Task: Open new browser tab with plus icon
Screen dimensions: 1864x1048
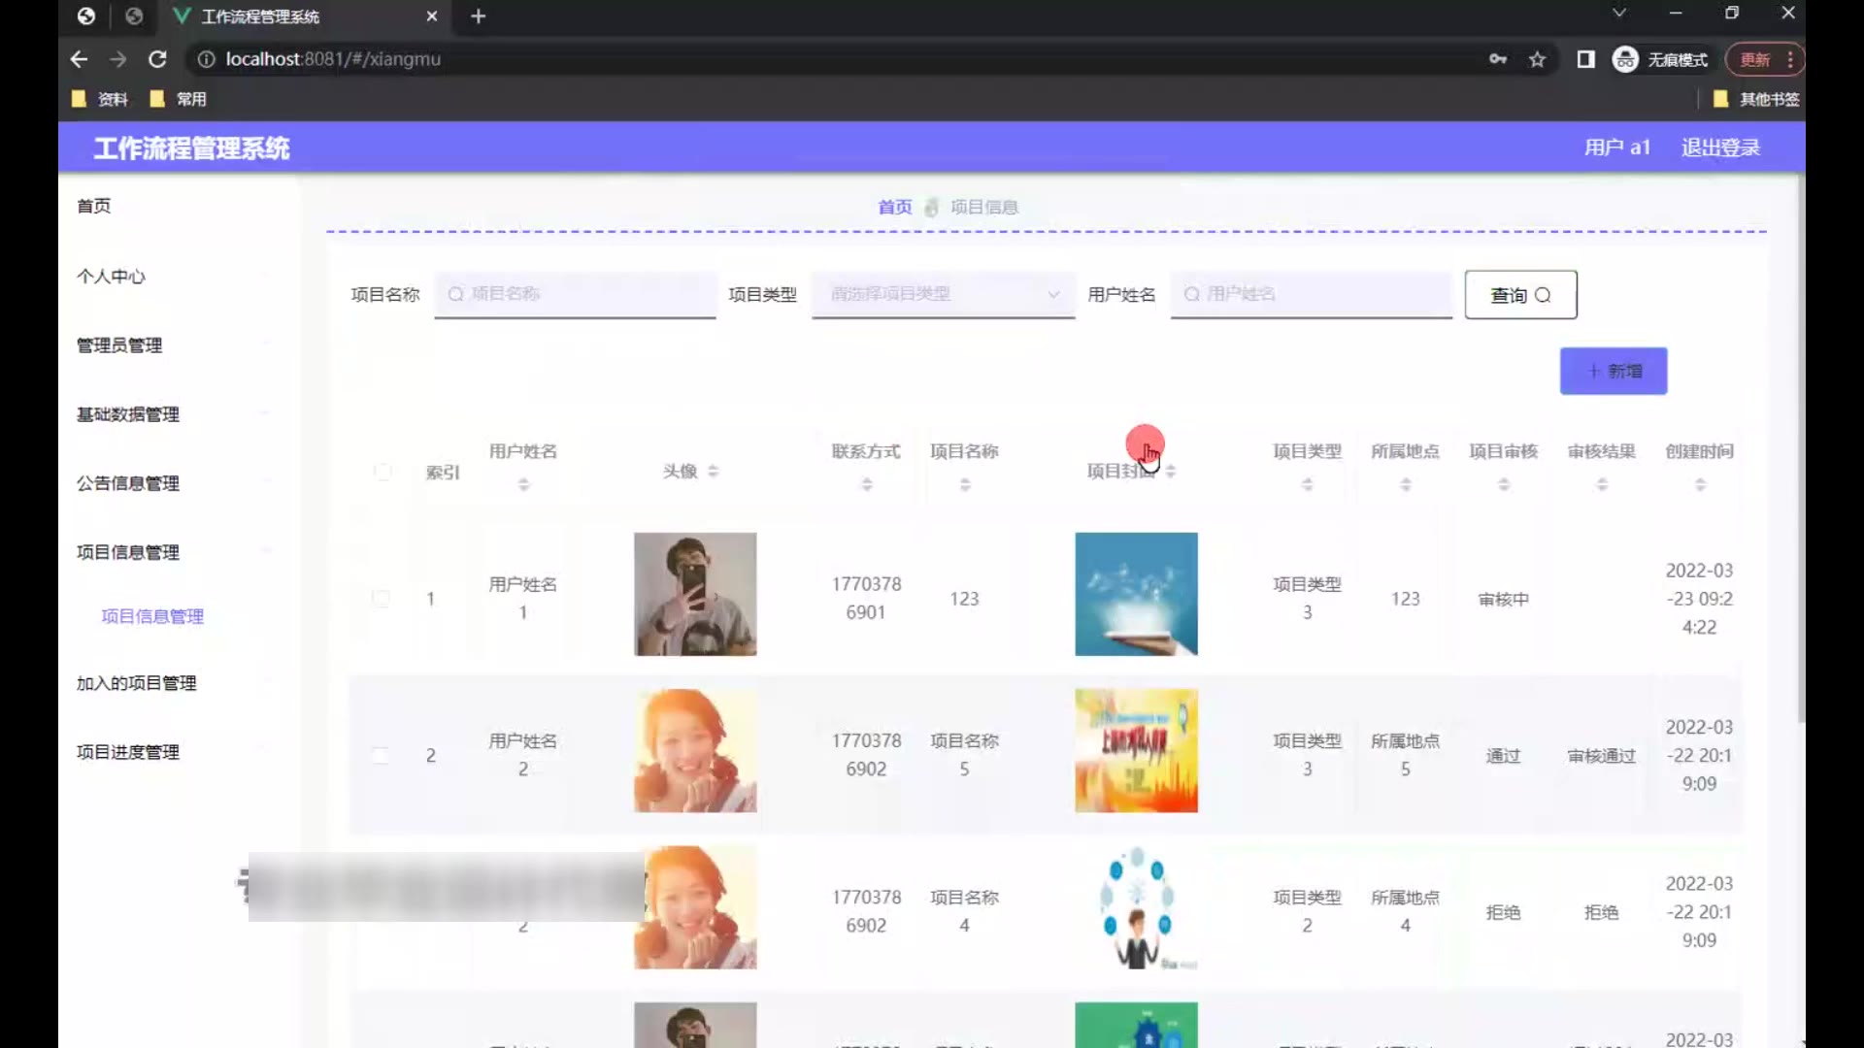Action: (x=478, y=16)
